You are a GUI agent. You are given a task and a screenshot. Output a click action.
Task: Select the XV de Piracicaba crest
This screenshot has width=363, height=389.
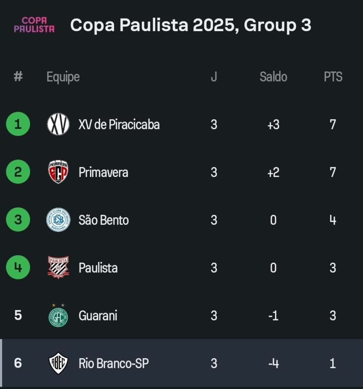pos(58,124)
